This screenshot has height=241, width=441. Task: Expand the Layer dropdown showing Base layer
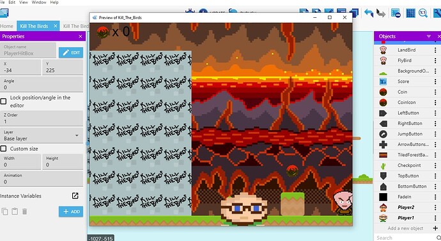(42, 135)
